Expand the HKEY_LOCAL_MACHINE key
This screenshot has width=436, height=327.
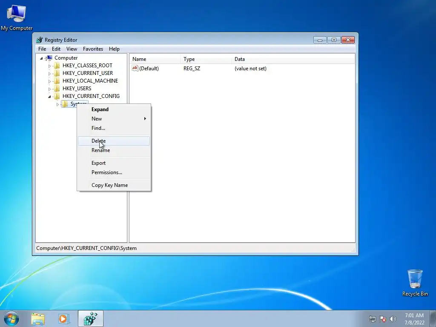pyautogui.click(x=49, y=81)
